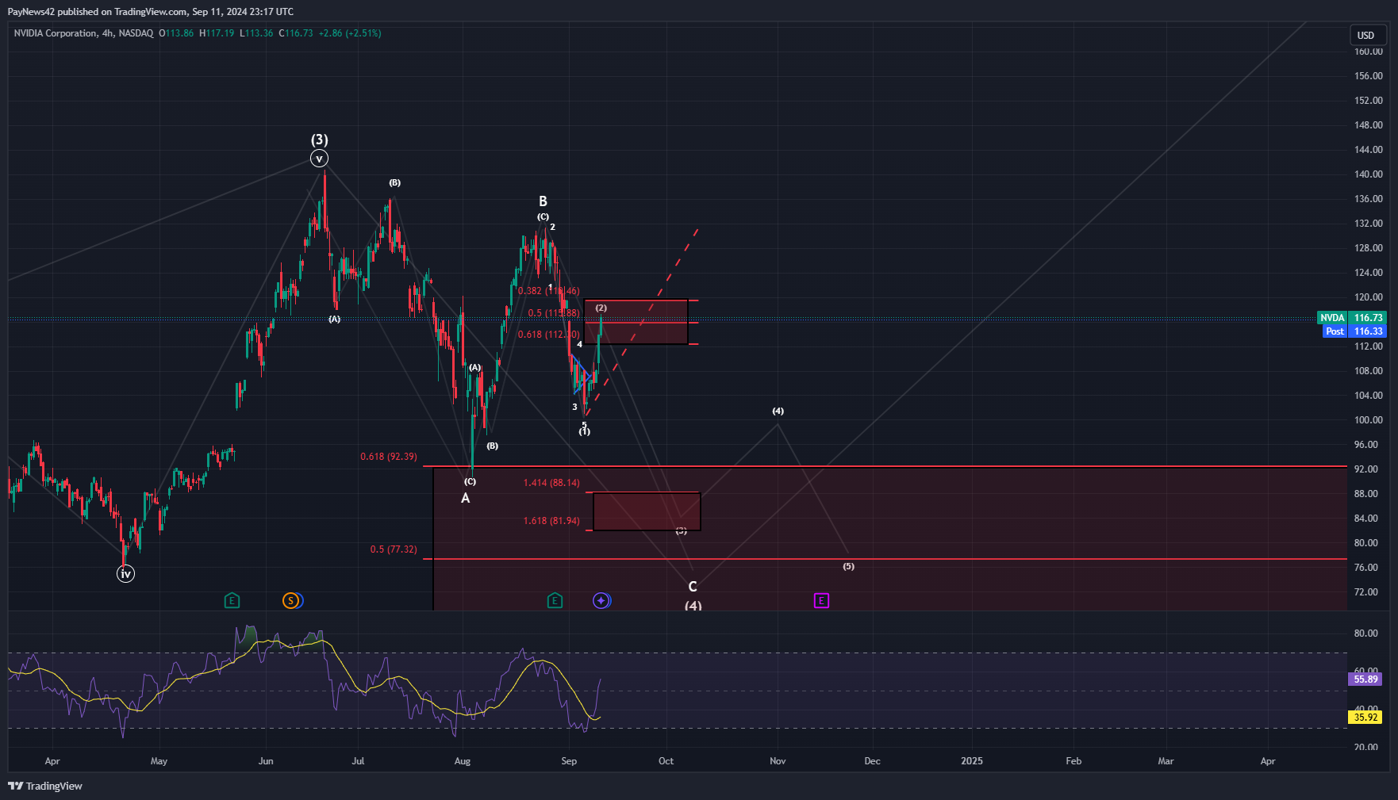1398x800 pixels.
Task: Click the Post 116.33 price label
Action: (1354, 331)
